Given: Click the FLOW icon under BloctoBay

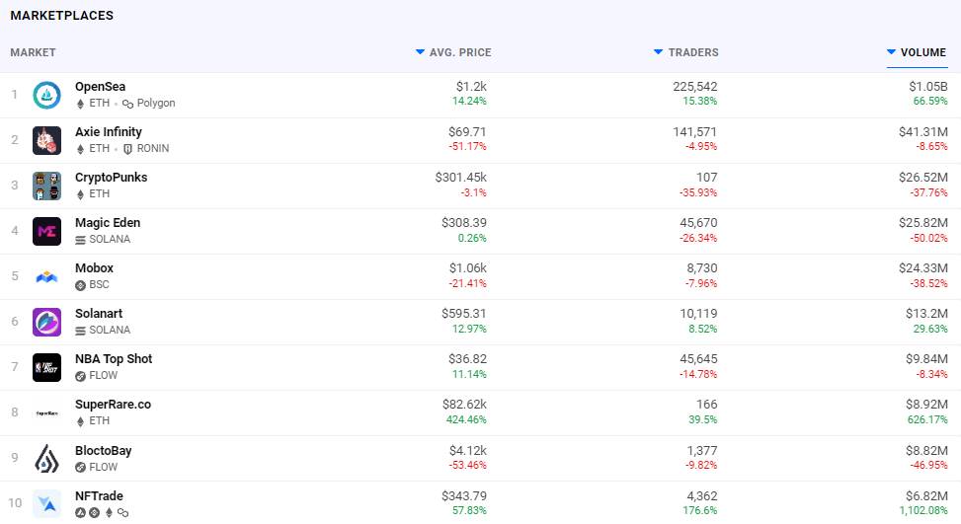Looking at the screenshot, I should click(80, 467).
